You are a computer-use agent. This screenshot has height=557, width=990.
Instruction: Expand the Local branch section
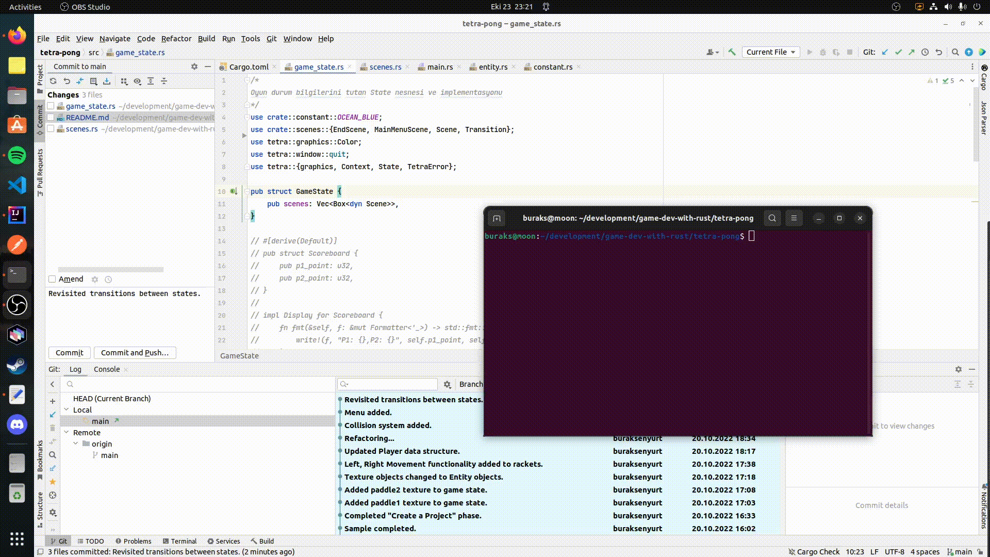66,409
